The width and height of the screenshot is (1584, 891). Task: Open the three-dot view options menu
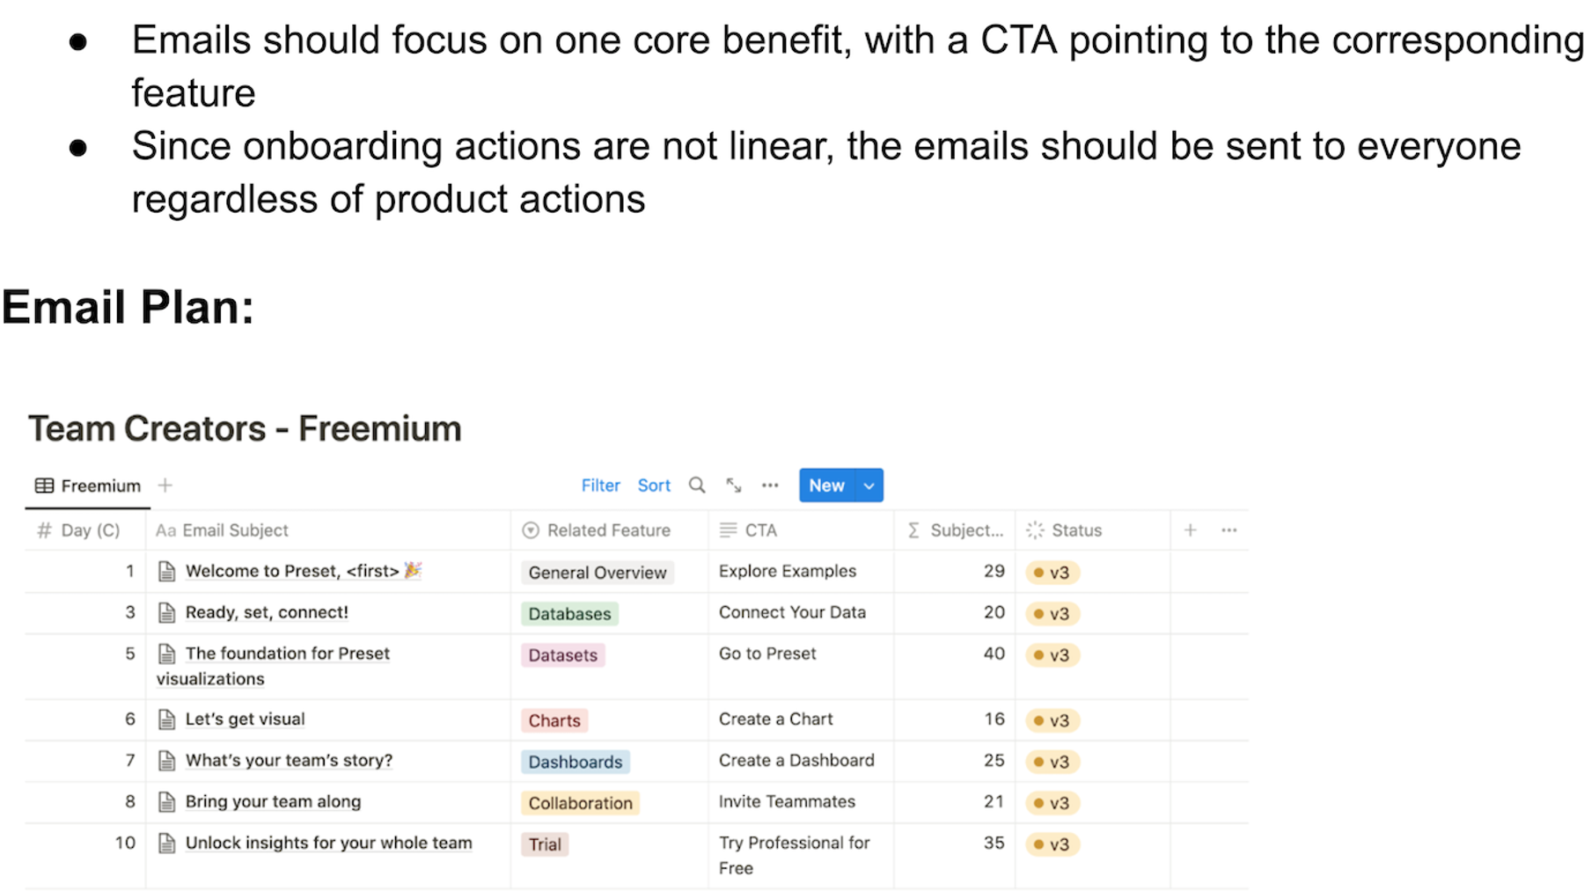770,486
